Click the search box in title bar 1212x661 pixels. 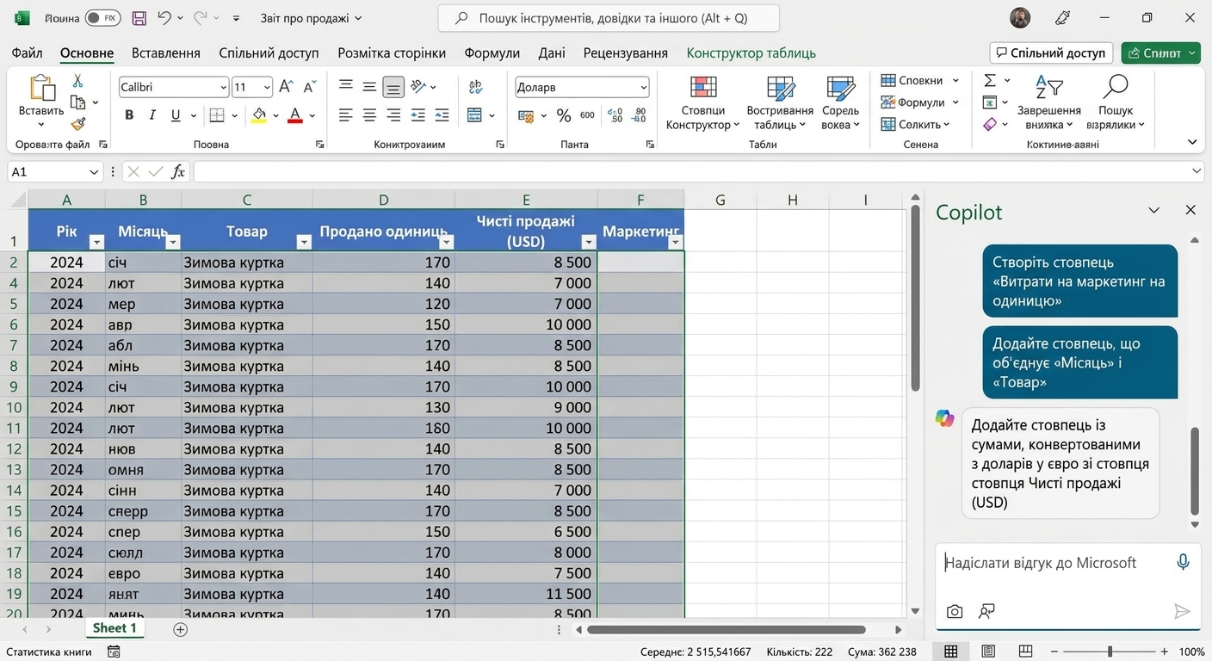tap(609, 18)
